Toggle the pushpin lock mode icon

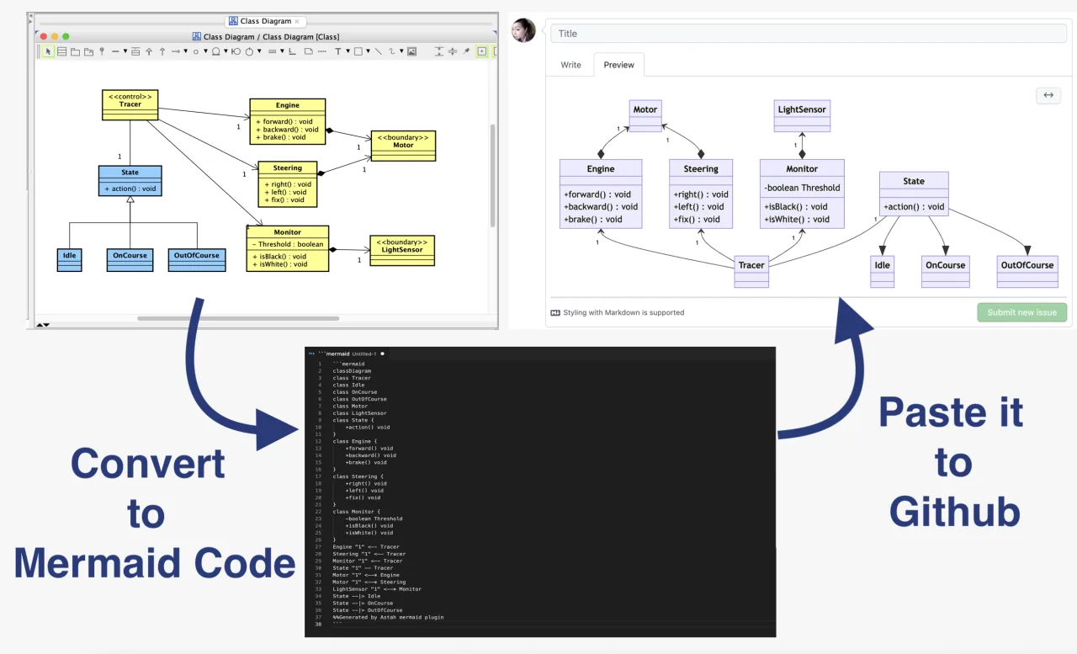tap(466, 51)
